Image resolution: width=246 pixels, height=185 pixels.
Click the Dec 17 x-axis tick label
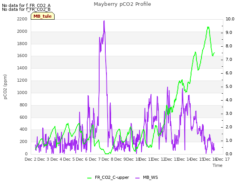click(223, 159)
